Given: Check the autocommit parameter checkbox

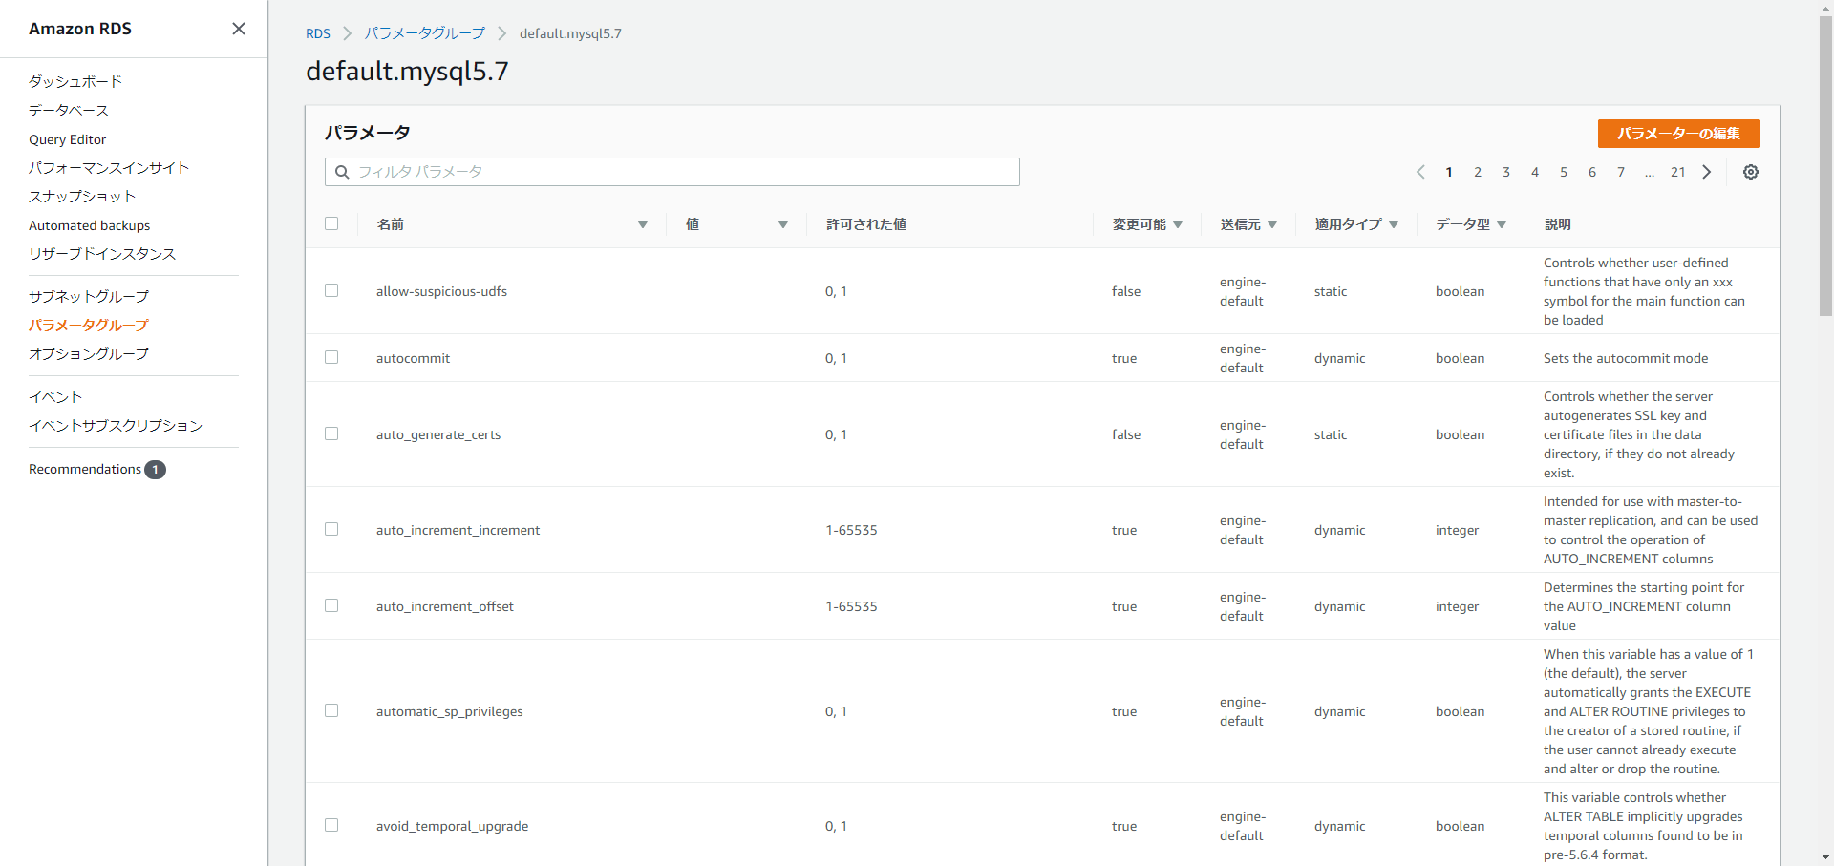Looking at the screenshot, I should click(331, 357).
